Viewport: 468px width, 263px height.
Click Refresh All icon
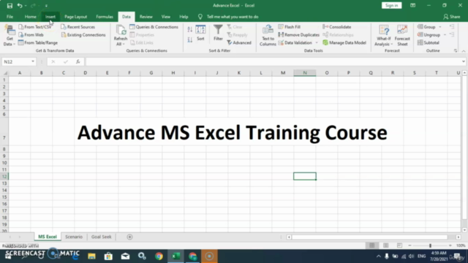point(121,31)
